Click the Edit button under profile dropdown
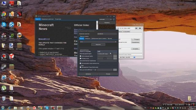Viewport: 196px width, 110px height. click(x=107, y=23)
